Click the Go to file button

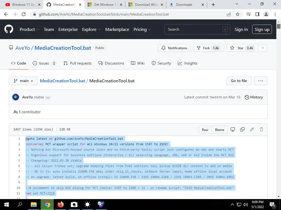pos(239,81)
